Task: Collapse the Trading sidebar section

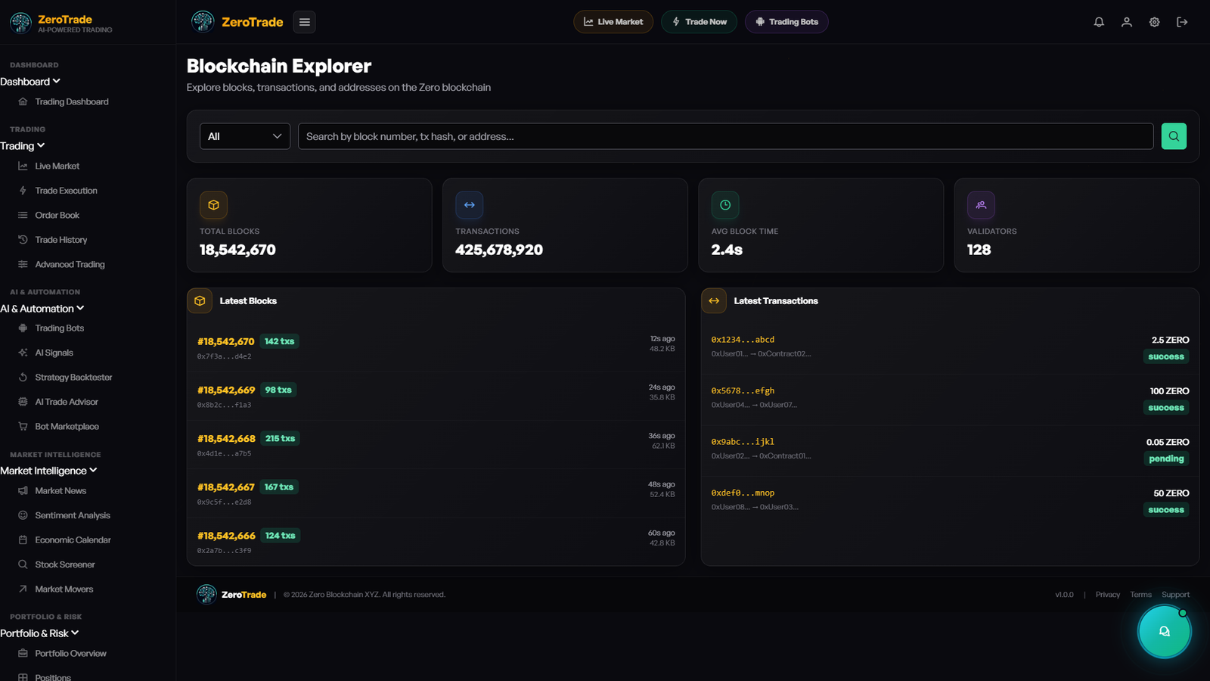Action: tap(23, 146)
